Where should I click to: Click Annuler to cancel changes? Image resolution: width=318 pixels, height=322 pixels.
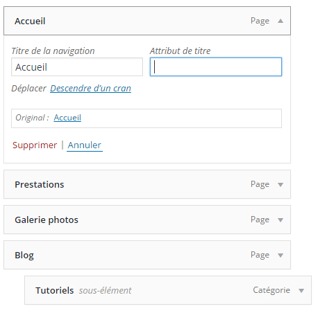tap(85, 145)
